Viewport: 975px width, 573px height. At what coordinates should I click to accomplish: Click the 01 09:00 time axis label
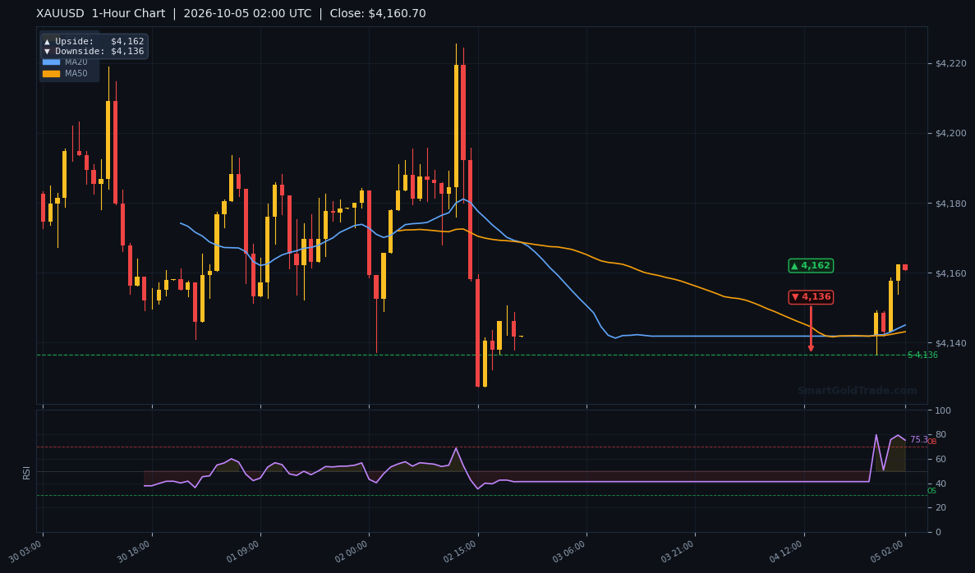tap(243, 552)
